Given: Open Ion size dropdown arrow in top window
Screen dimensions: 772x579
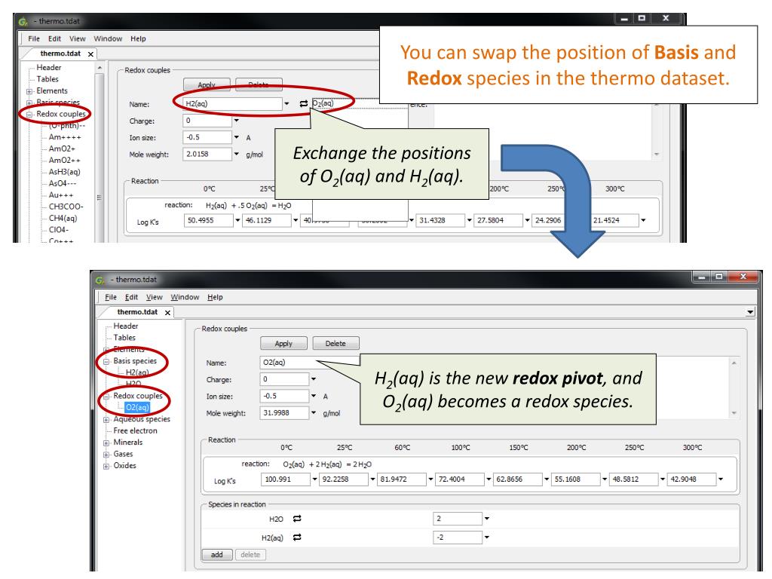Looking at the screenshot, I should (236, 137).
